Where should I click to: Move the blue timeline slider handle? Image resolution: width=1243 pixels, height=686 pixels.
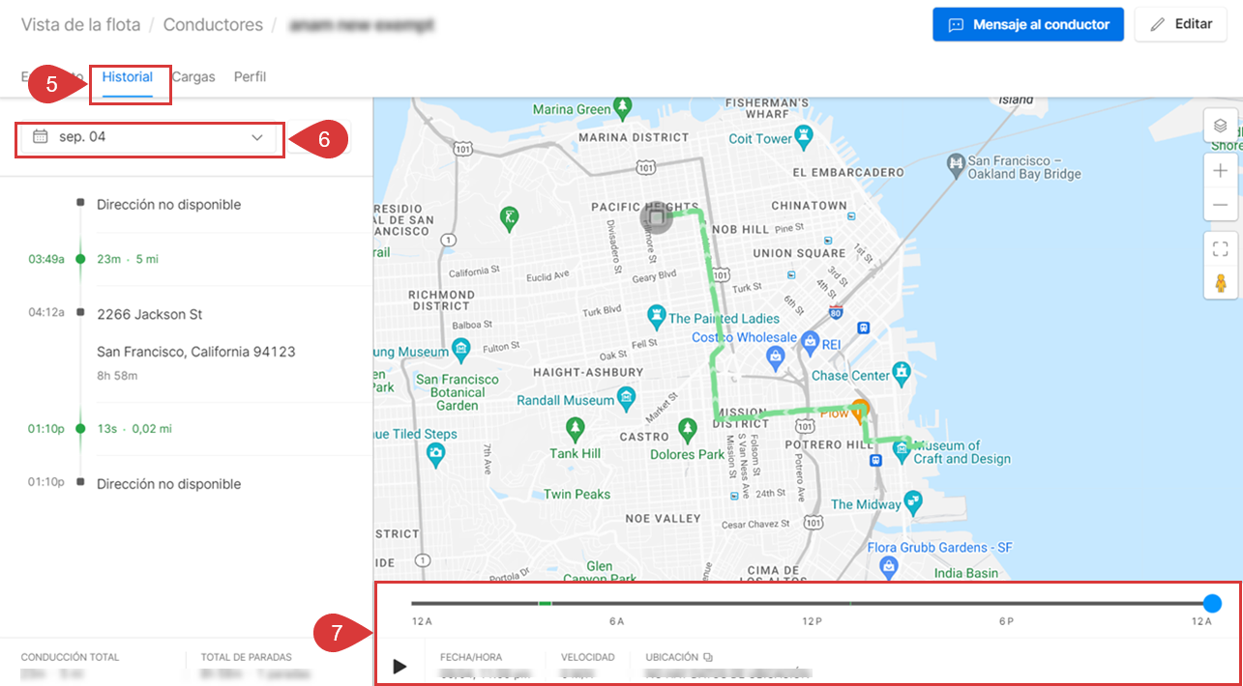[x=1212, y=604]
